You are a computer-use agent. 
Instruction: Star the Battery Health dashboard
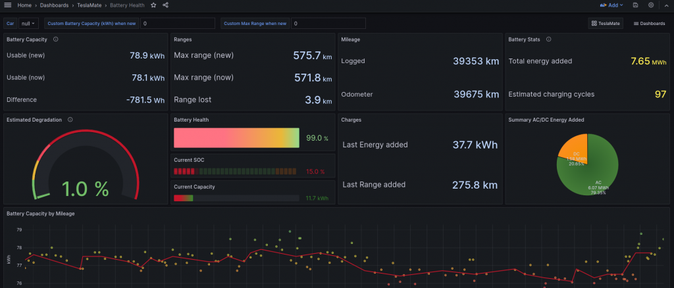(x=153, y=5)
